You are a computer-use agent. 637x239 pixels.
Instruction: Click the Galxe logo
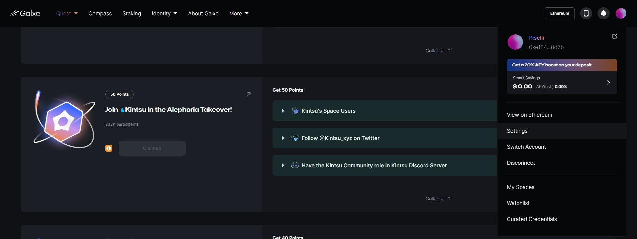[x=25, y=13]
